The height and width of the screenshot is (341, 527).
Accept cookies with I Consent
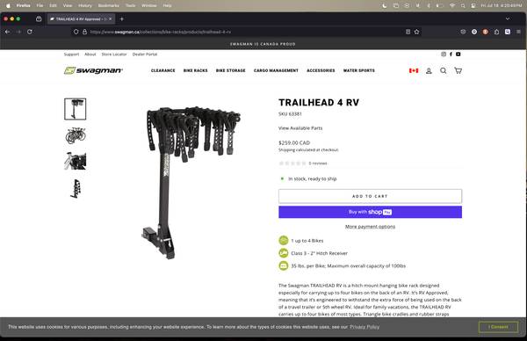(x=498, y=327)
